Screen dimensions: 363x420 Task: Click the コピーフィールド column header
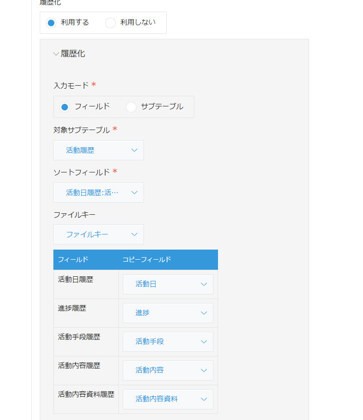point(147,260)
